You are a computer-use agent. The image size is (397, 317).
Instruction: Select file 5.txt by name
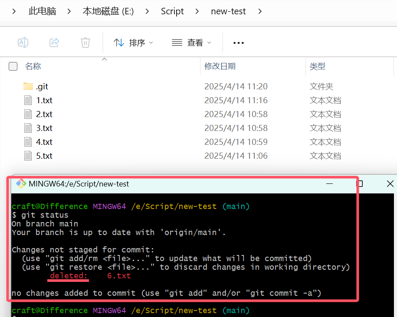pyautogui.click(x=44, y=156)
